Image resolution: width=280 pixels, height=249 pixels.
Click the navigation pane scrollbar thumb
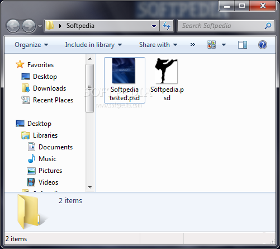click(90, 88)
